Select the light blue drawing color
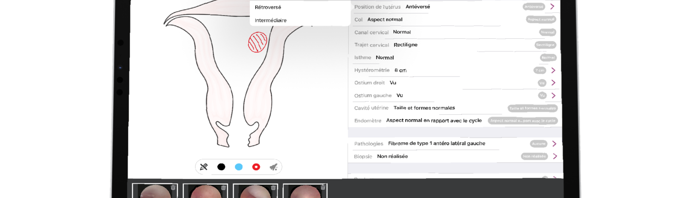691x198 pixels. (x=239, y=167)
